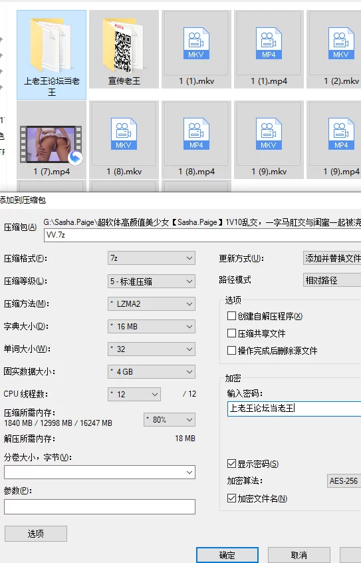Expand the CPU 线程数 dropdown
This screenshot has height=563, width=361.
point(134,394)
